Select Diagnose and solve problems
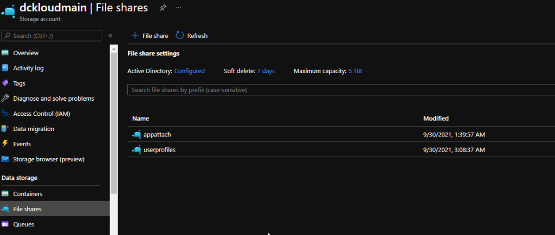 54,99
